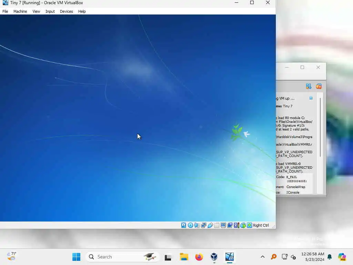Click the display/network tray icon
Image resolution: width=353 pixels, height=265 pixels.
(284, 257)
